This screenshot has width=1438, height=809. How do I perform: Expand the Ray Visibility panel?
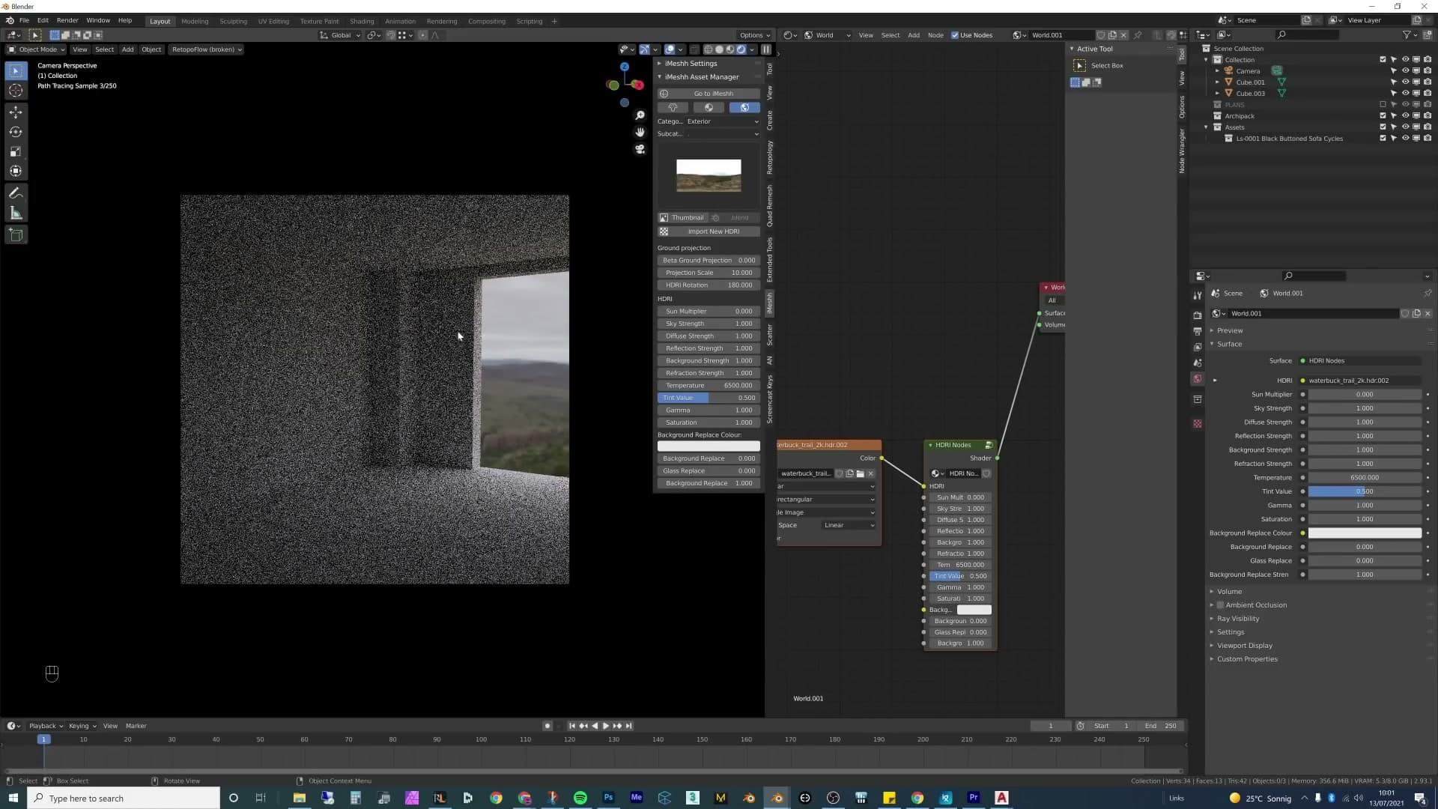tap(1238, 619)
